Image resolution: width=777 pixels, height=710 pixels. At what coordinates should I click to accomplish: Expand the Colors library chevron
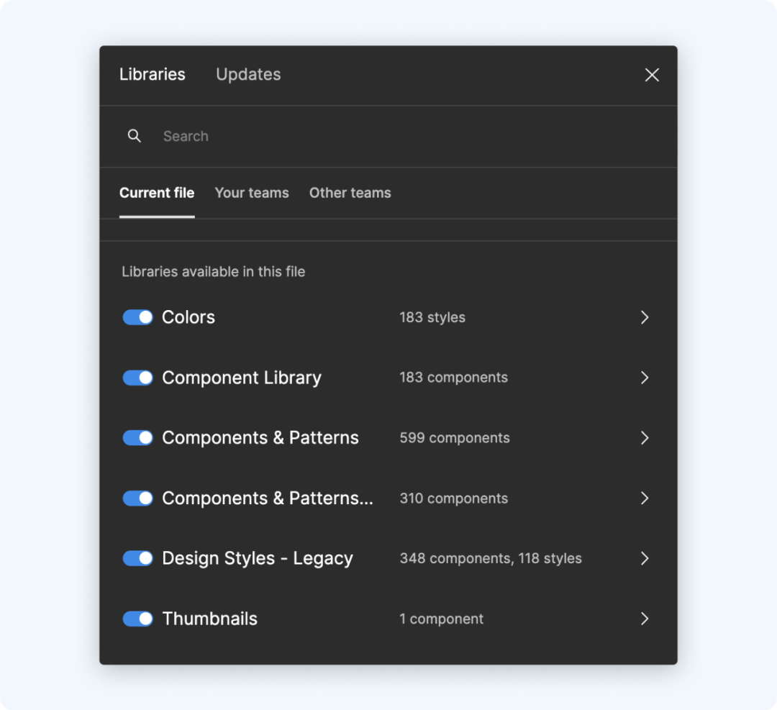pos(644,317)
